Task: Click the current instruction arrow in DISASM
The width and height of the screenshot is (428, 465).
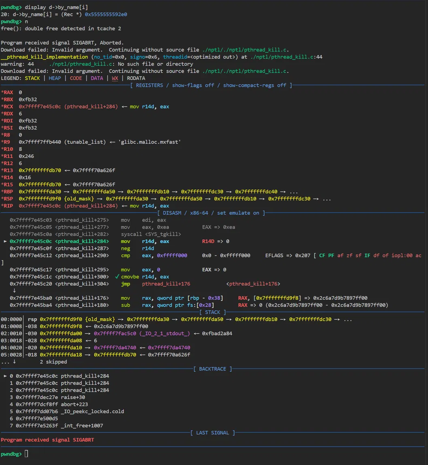Action: point(5,241)
